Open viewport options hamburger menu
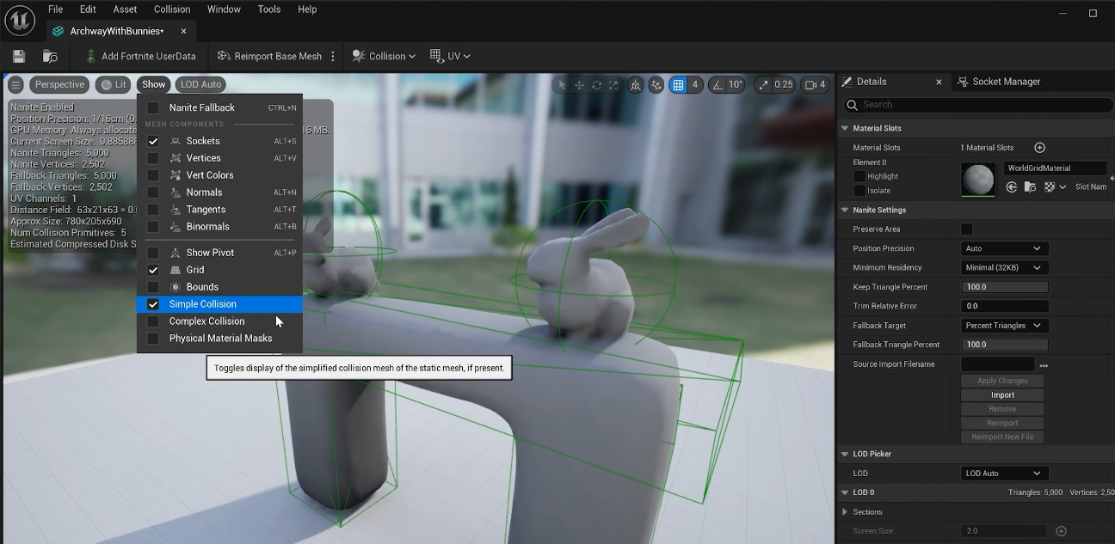This screenshot has height=544, width=1115. (x=15, y=84)
